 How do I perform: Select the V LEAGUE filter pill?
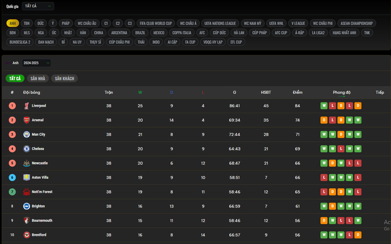[298, 23]
